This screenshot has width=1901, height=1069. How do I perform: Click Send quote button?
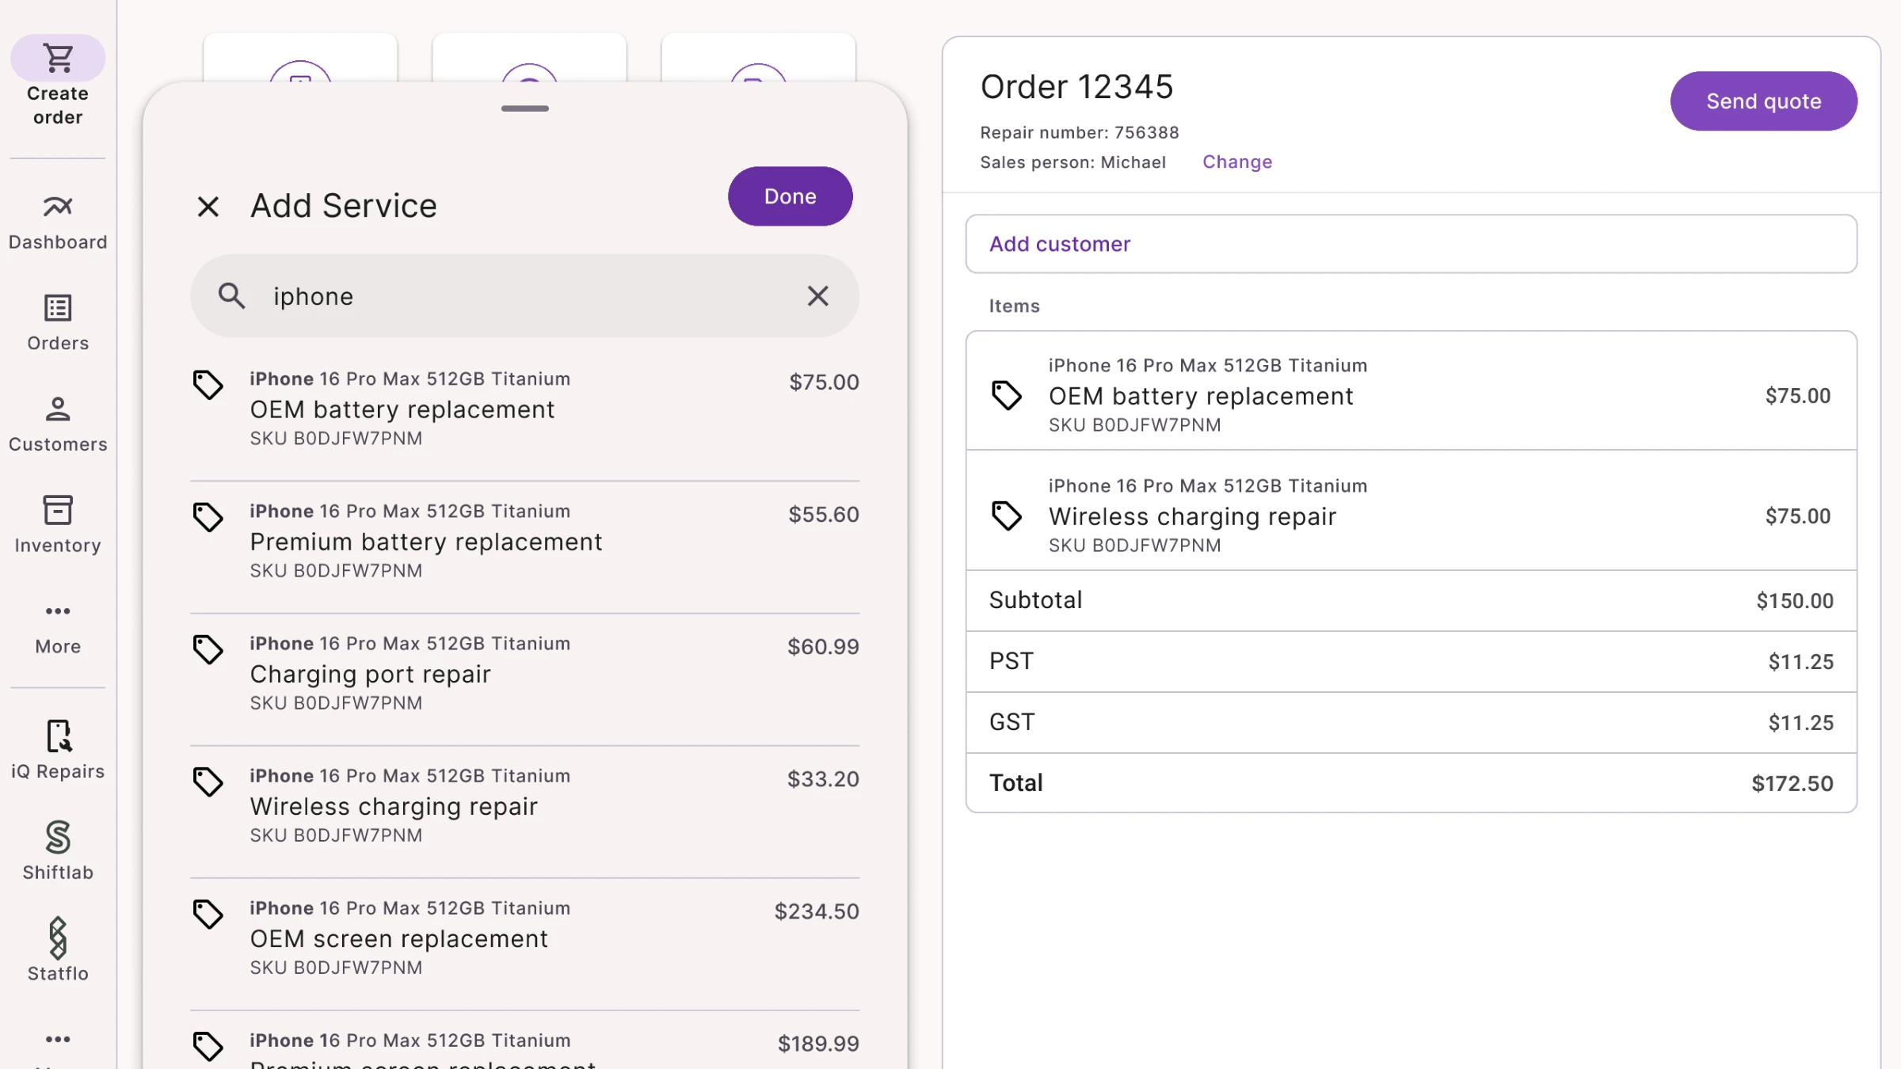pyautogui.click(x=1763, y=101)
